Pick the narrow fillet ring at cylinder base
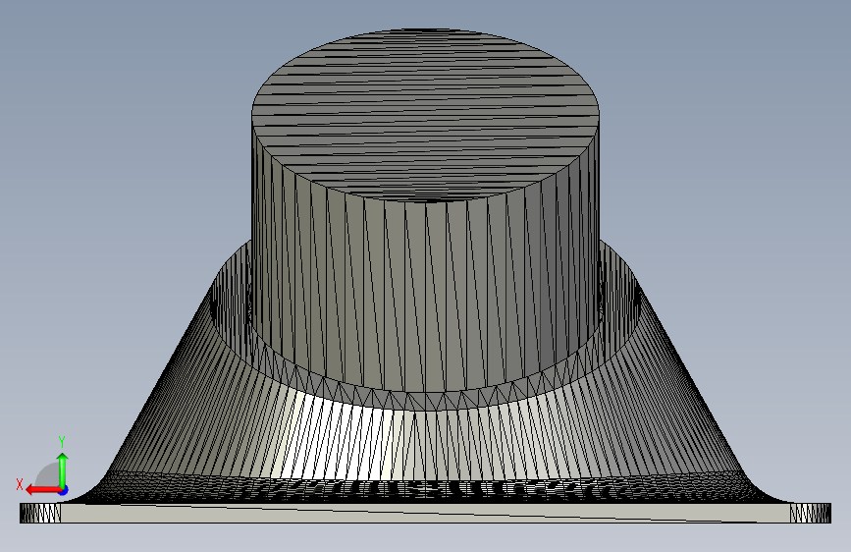This screenshot has height=552, width=851. (426, 401)
